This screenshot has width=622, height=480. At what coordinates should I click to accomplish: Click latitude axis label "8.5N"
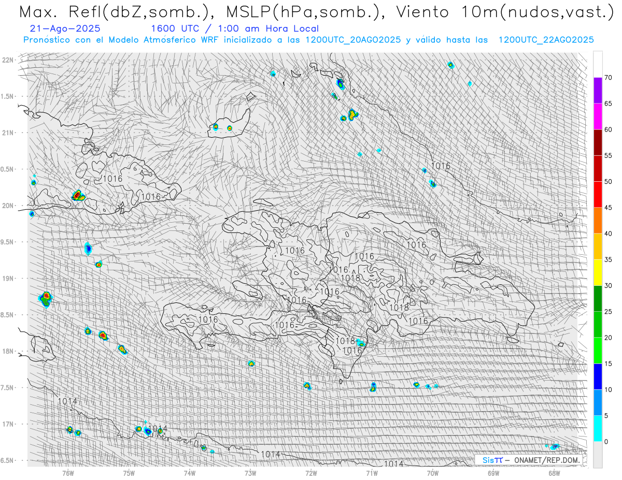coord(7,315)
